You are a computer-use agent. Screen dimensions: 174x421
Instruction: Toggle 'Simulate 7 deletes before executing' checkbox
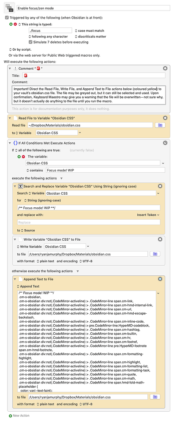30,42
